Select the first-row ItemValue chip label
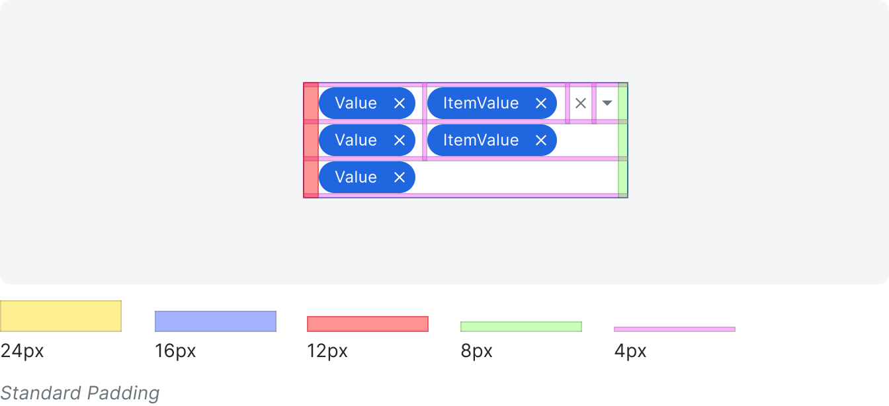This screenshot has height=406, width=889. tap(481, 103)
